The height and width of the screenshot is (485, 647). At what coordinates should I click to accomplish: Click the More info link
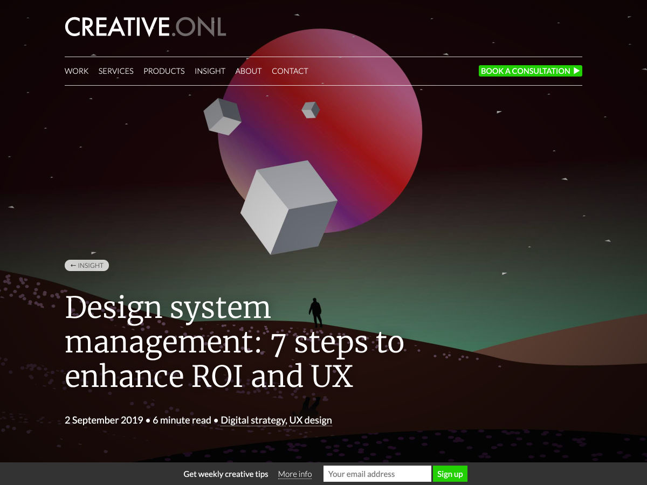[295, 474]
